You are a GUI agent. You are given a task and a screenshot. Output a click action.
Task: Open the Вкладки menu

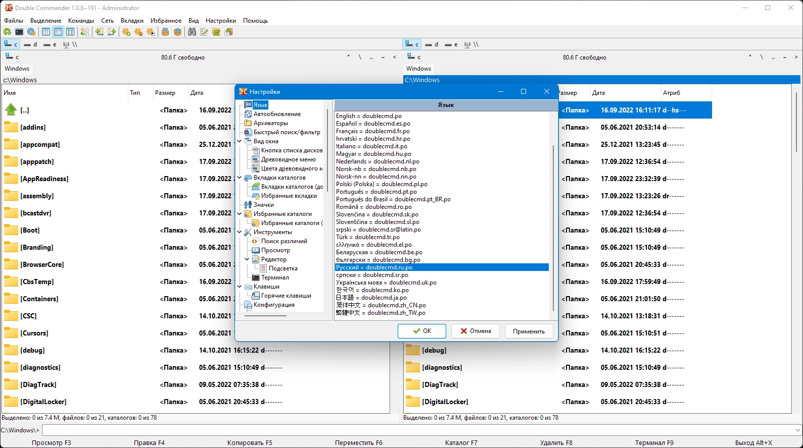132,21
